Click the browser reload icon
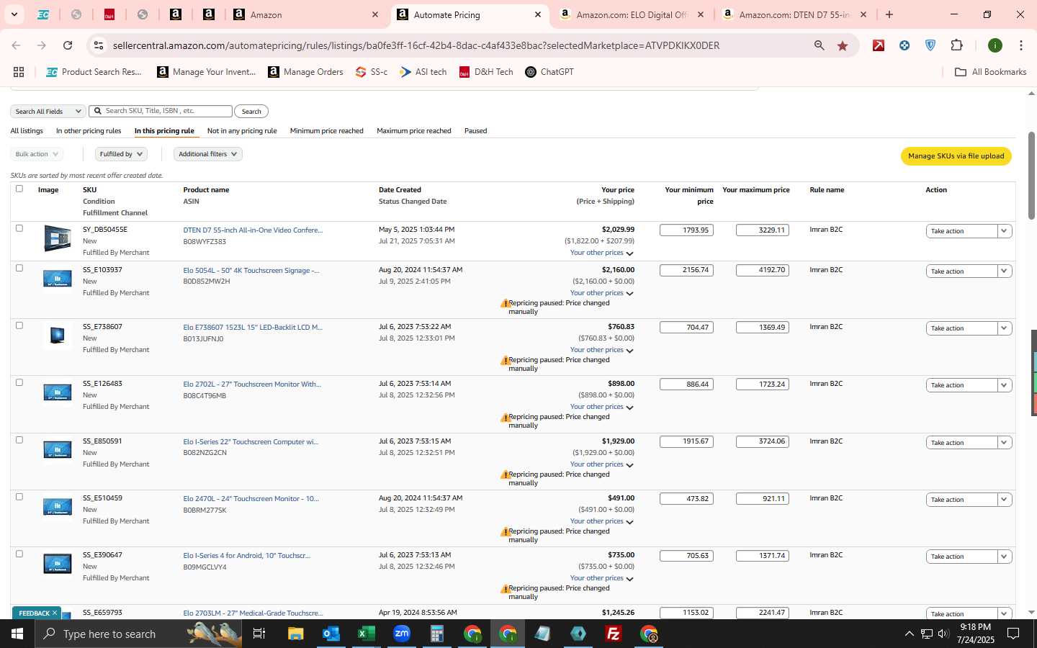1037x648 pixels. pos(68,45)
